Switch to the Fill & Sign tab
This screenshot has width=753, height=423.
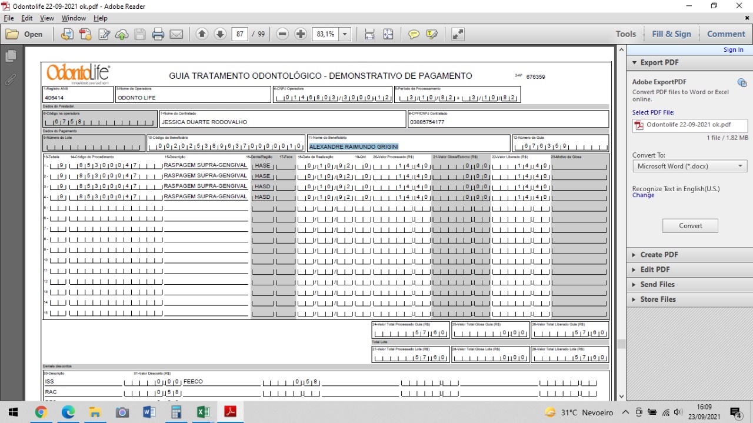click(x=671, y=34)
